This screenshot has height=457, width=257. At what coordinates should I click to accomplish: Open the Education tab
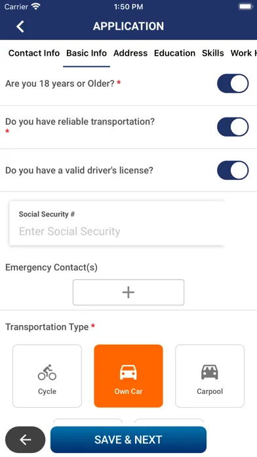coord(174,53)
